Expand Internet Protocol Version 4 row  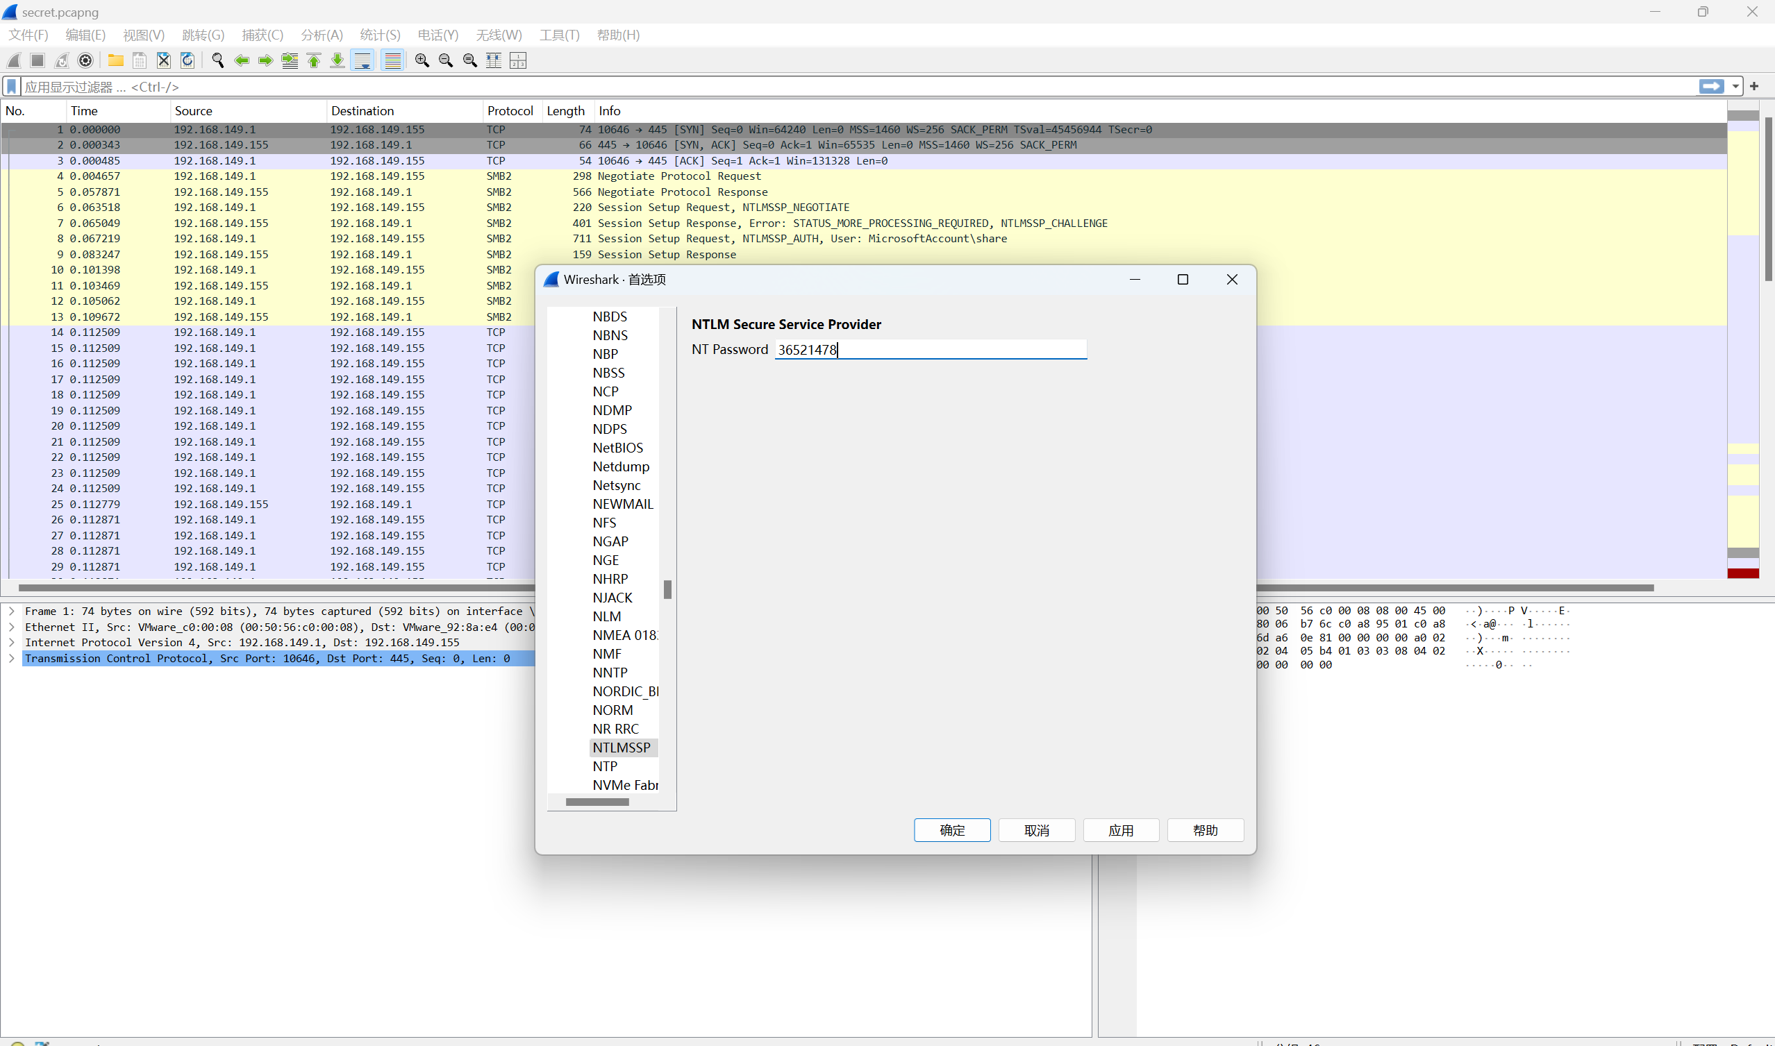pos(11,643)
